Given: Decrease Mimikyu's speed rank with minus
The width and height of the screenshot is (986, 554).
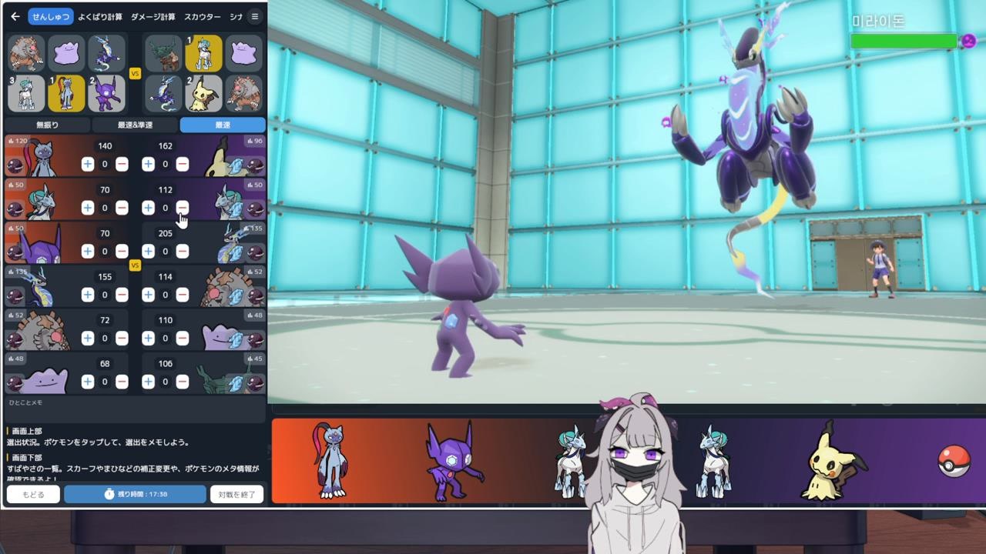Looking at the screenshot, I should pos(183,164).
